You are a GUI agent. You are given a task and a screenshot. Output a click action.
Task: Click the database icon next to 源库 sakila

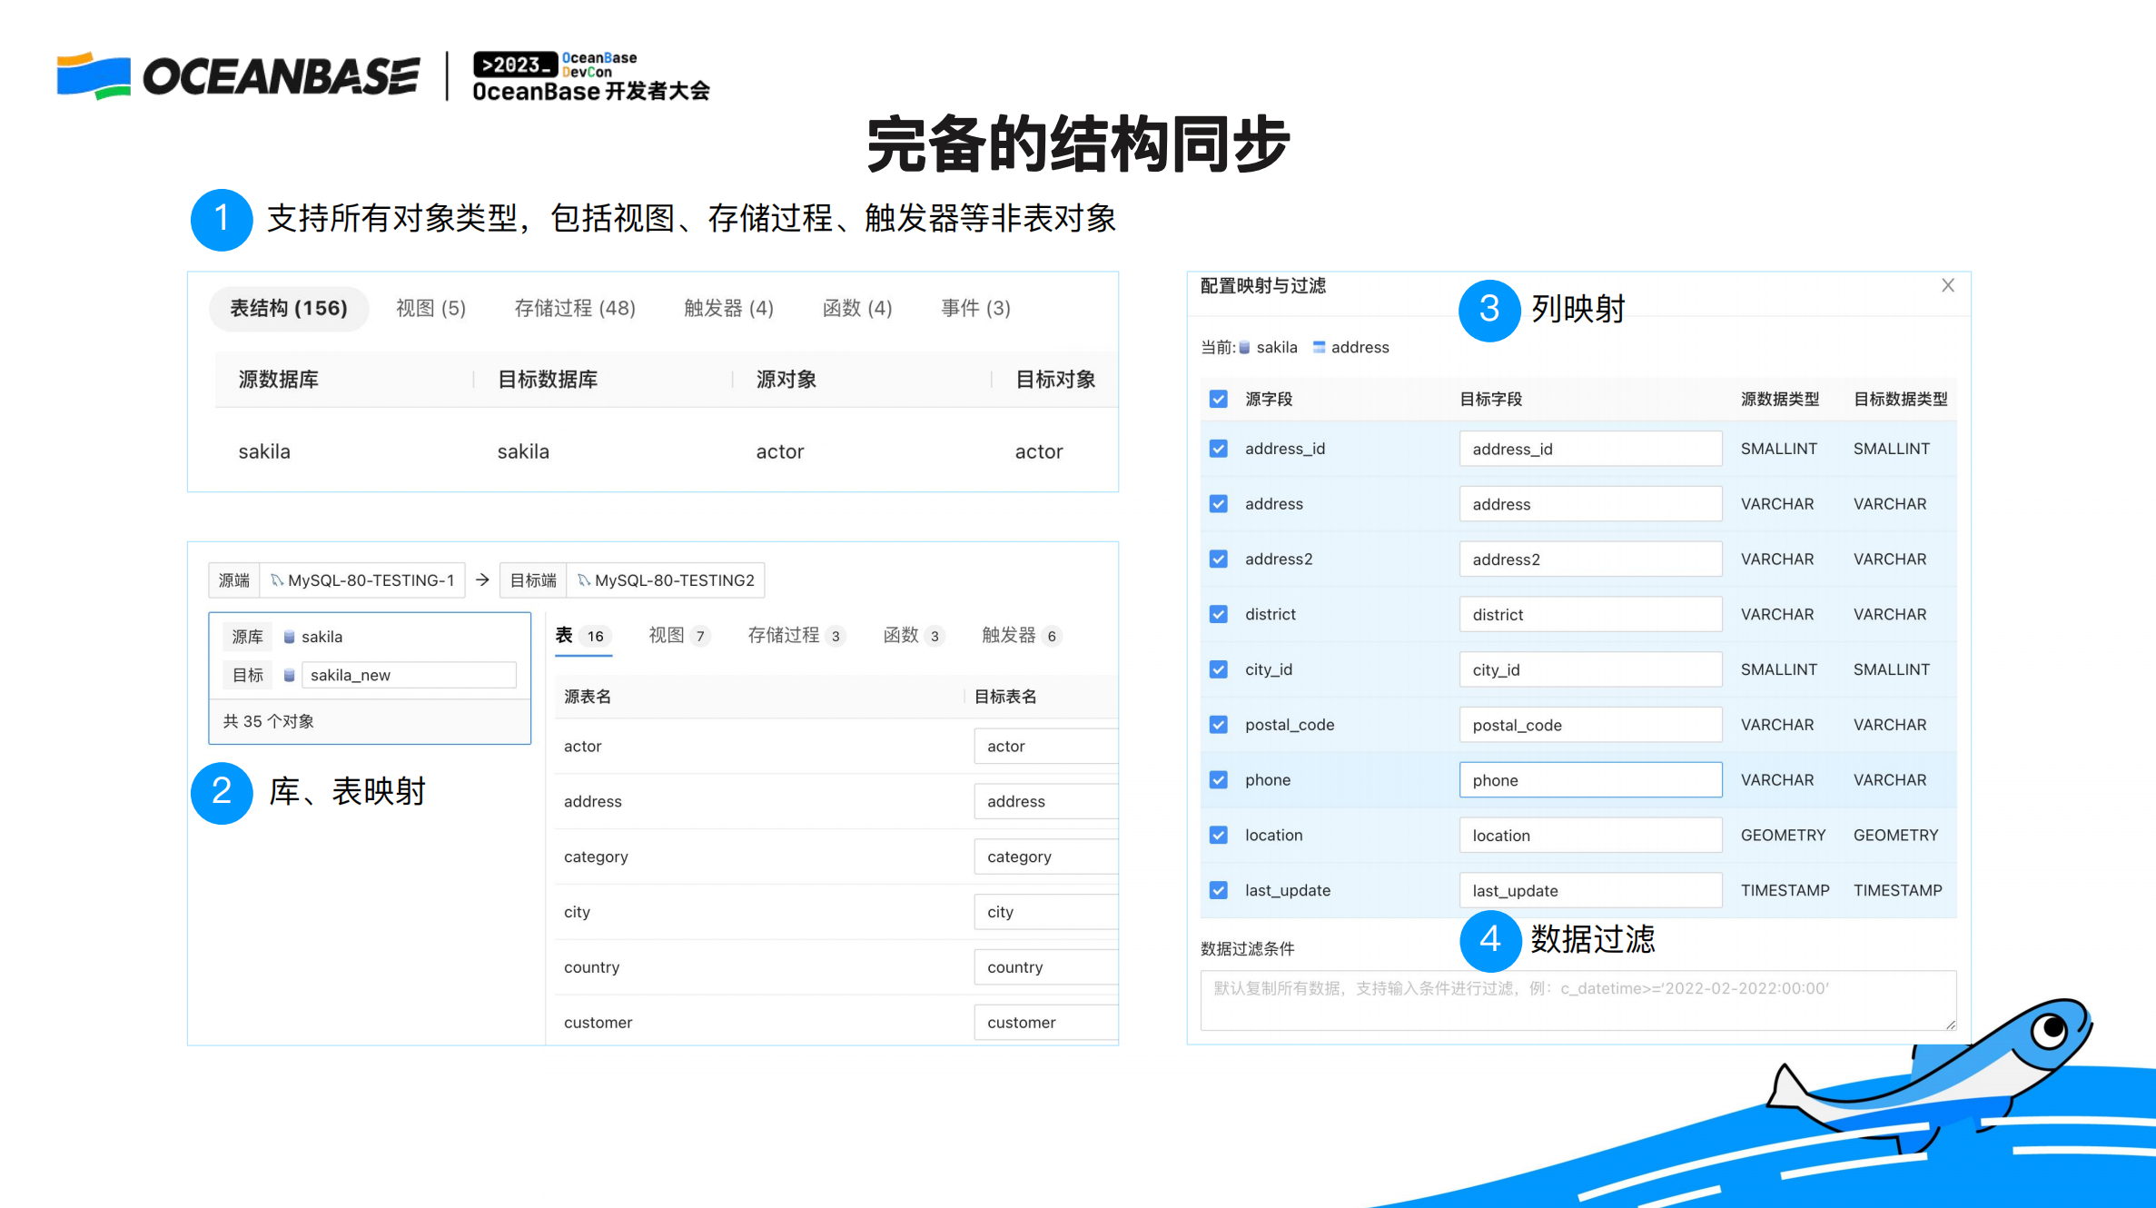(288, 636)
